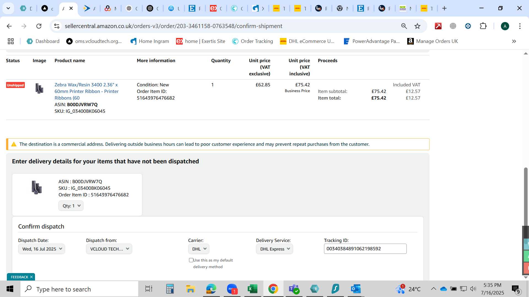
Task: Open Chrome from the taskbar
Action: (273, 289)
